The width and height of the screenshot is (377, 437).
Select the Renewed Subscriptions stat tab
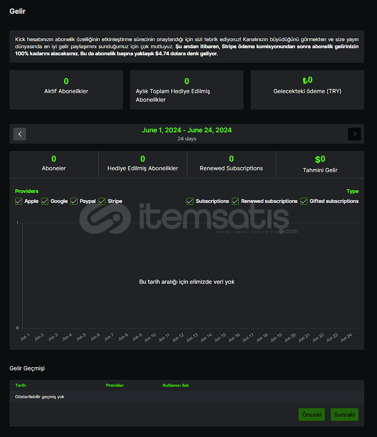pos(231,164)
